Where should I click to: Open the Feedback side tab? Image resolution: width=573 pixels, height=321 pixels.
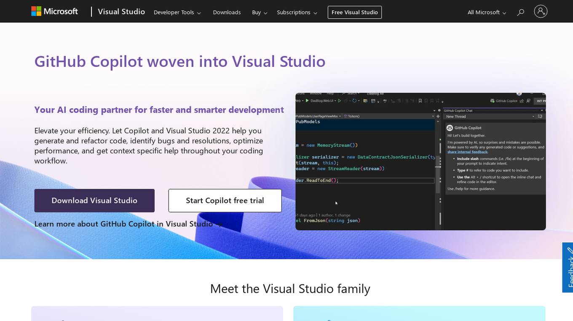click(568, 267)
